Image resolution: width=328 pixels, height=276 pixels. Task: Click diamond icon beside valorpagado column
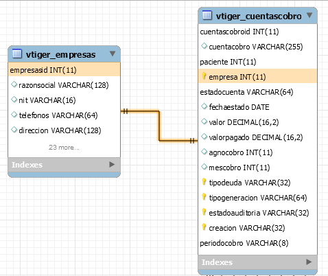(204, 137)
